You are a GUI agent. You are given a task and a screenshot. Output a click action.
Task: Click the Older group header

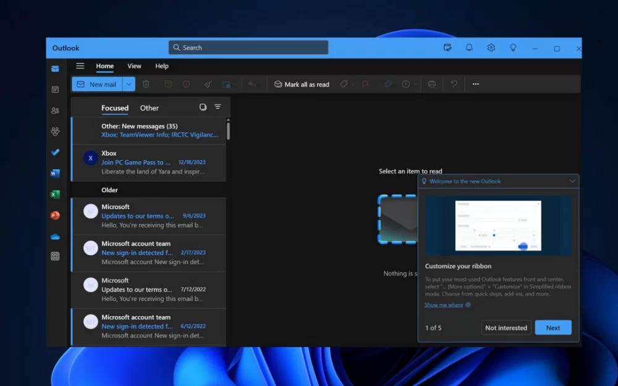coord(109,190)
